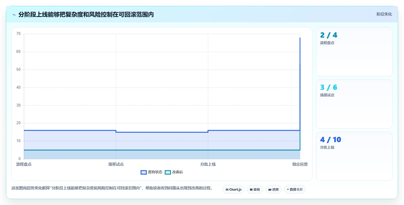
Task: Click the 表格 tag
Action: (255, 189)
